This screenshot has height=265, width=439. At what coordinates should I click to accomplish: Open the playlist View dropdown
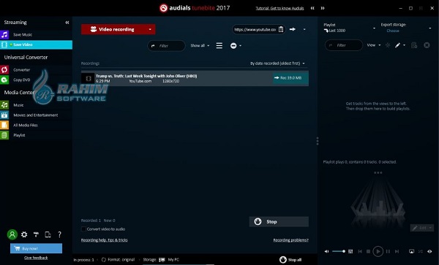pos(373,45)
